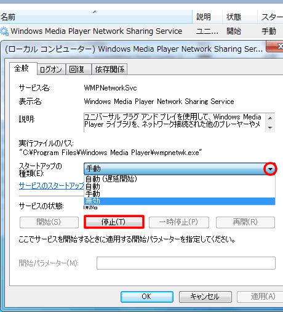Image resolution: width=283 pixels, height=312 pixels.
Task: Click the display name value text
Action: (x=159, y=102)
